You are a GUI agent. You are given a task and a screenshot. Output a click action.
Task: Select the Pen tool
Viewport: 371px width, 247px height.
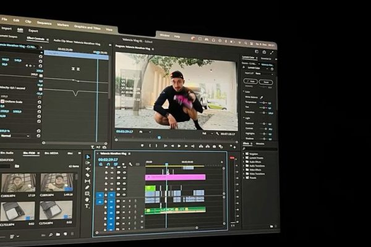coord(87,188)
